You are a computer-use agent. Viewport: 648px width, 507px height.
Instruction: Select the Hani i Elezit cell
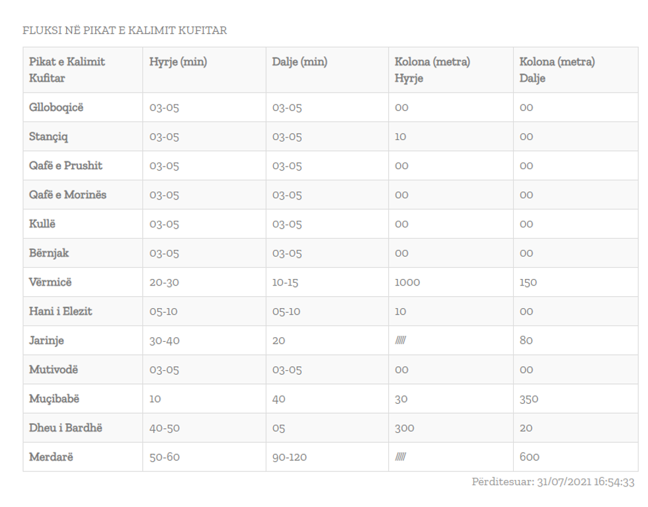pyautogui.click(x=60, y=311)
